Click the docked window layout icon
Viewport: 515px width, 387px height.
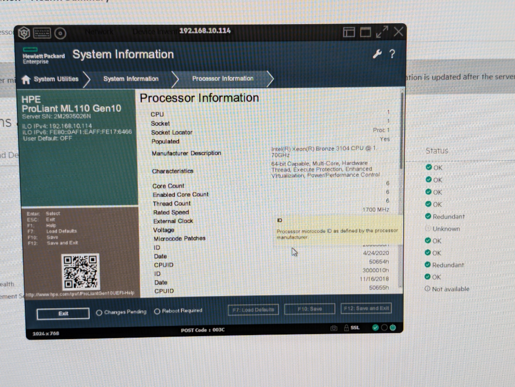pos(349,32)
